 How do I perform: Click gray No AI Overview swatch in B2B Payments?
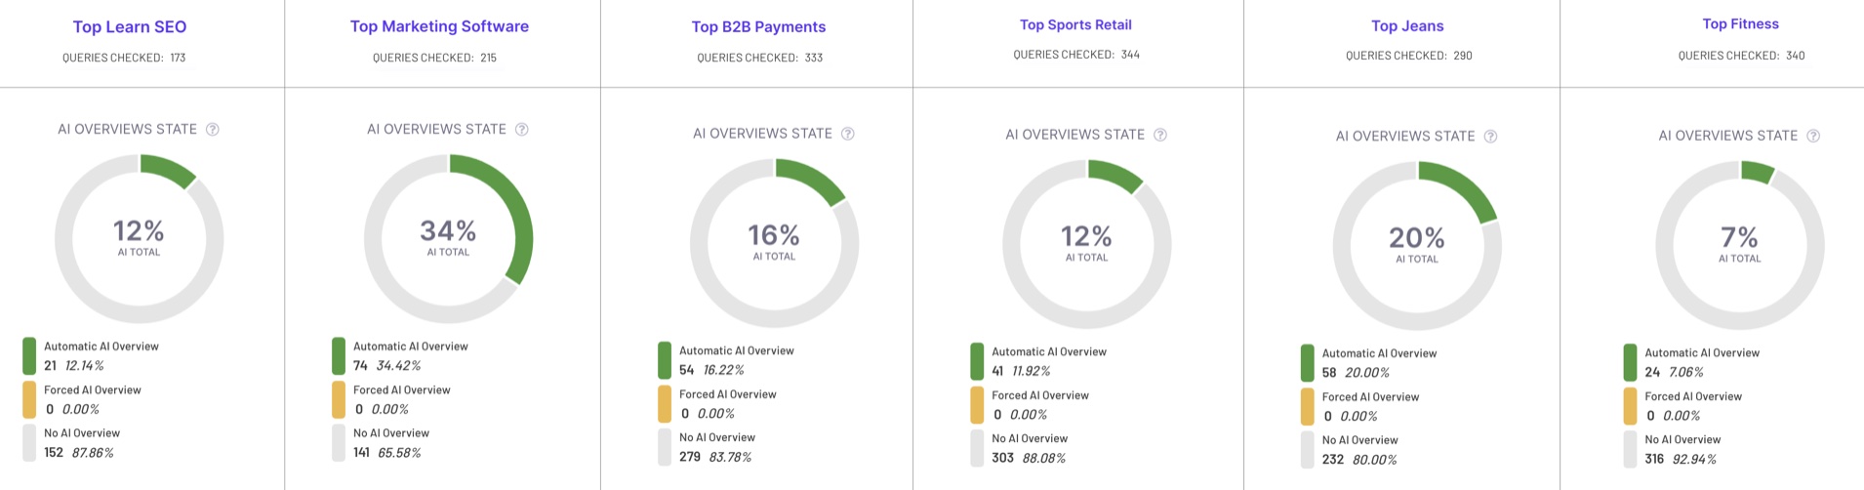click(x=665, y=447)
